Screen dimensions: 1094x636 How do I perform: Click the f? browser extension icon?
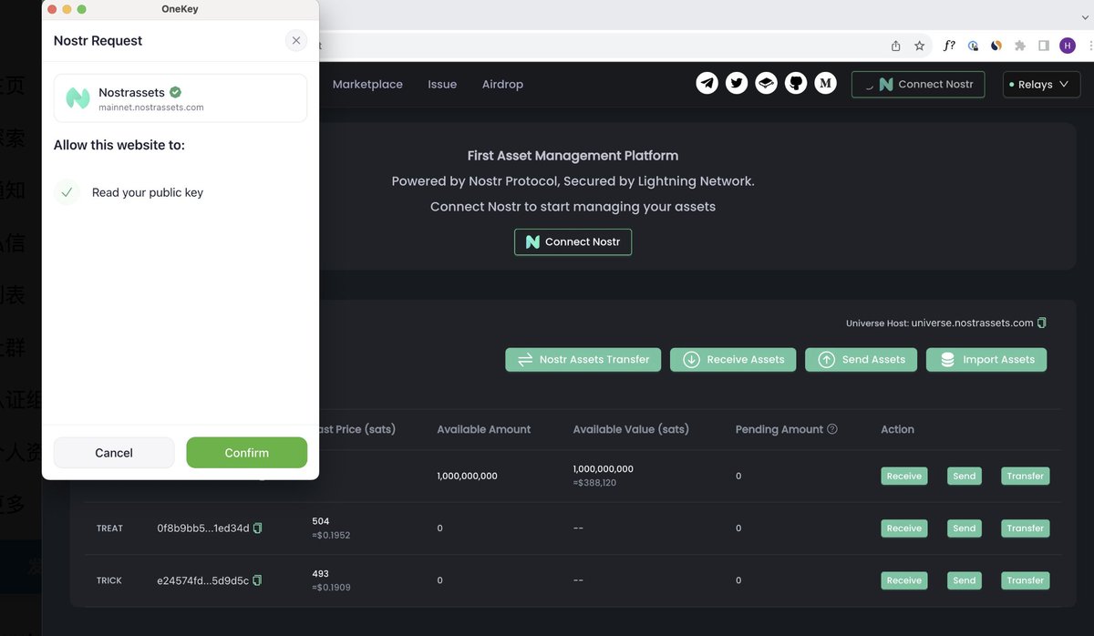click(949, 46)
